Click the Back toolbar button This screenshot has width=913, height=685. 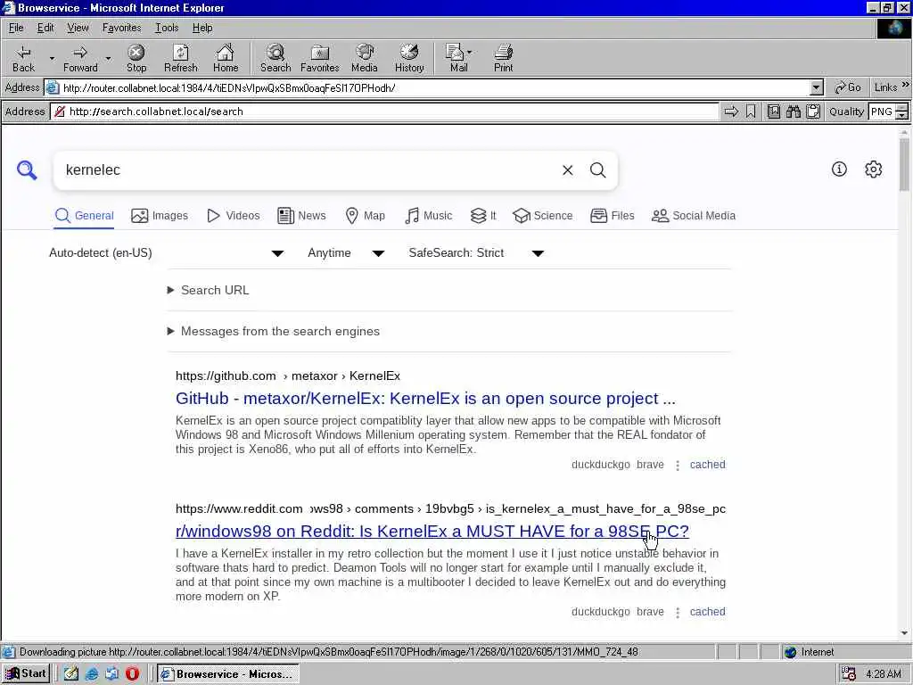tap(23, 58)
